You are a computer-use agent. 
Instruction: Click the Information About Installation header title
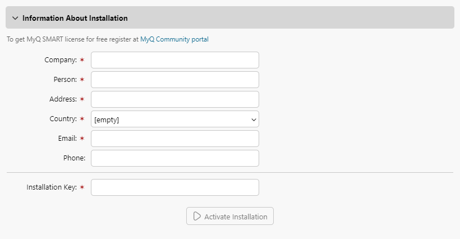click(75, 18)
